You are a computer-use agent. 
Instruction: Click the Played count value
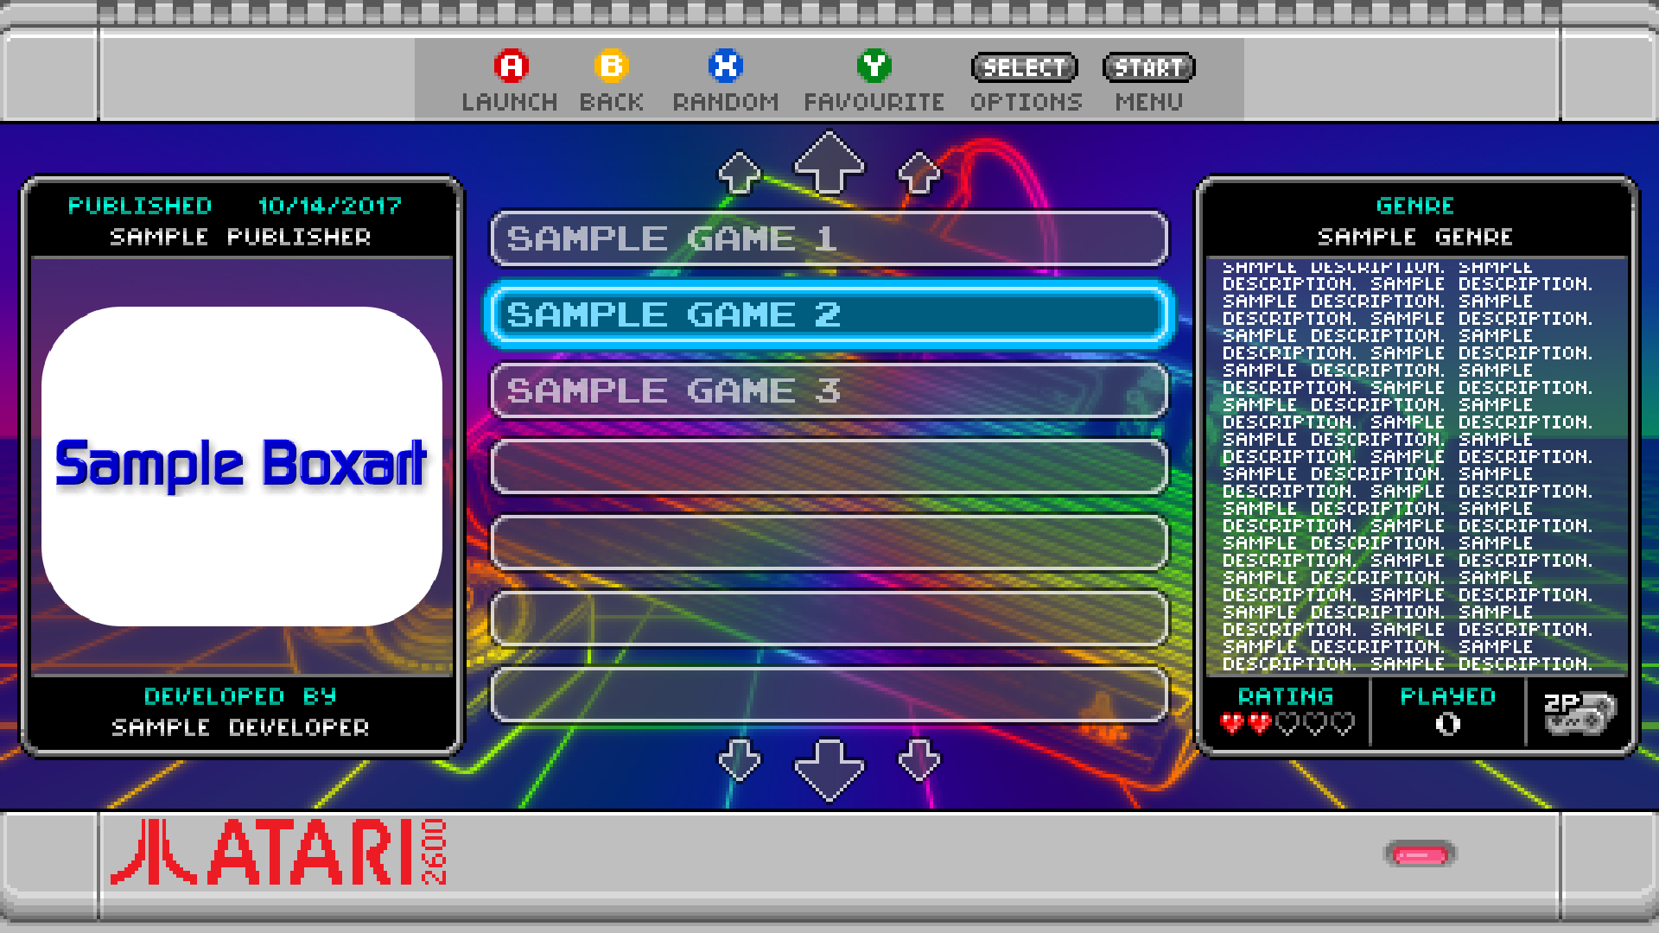(1447, 724)
